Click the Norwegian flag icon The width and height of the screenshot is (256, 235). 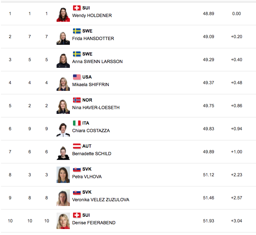[x=77, y=100]
